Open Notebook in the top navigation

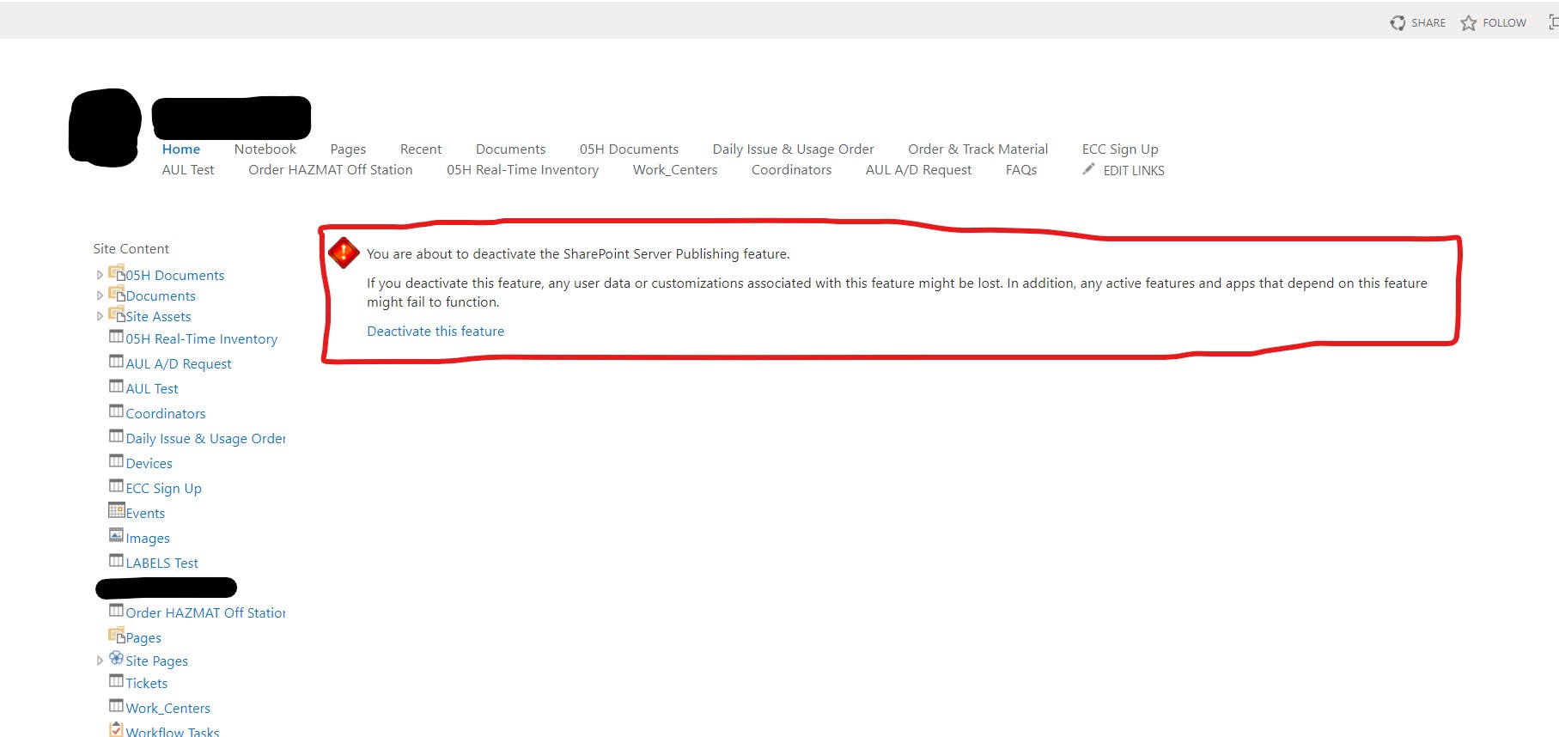click(x=265, y=149)
